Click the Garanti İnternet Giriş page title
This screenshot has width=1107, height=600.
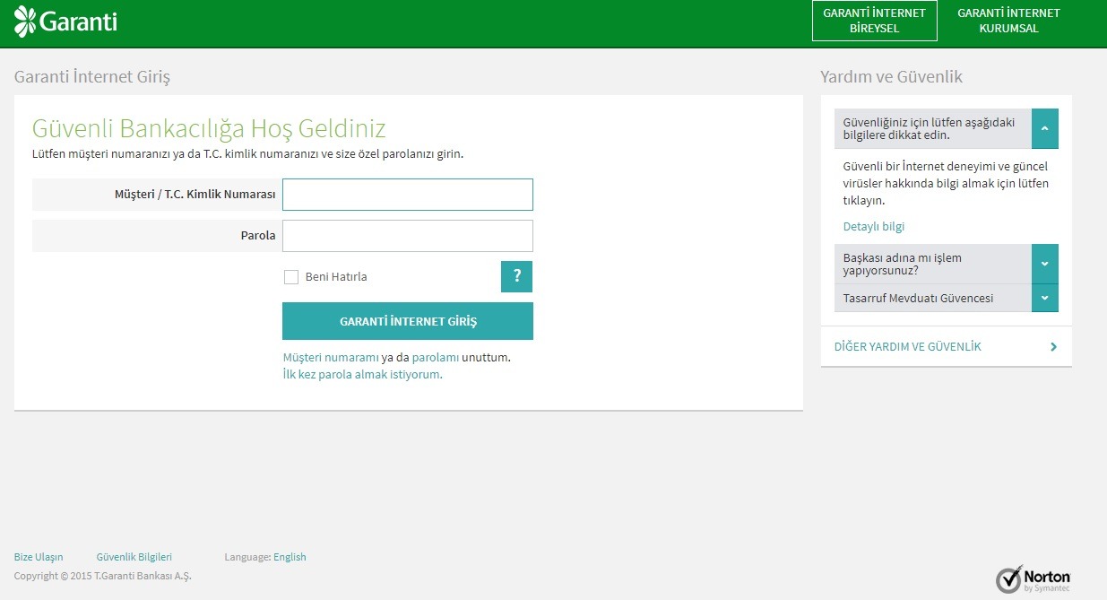(92, 77)
